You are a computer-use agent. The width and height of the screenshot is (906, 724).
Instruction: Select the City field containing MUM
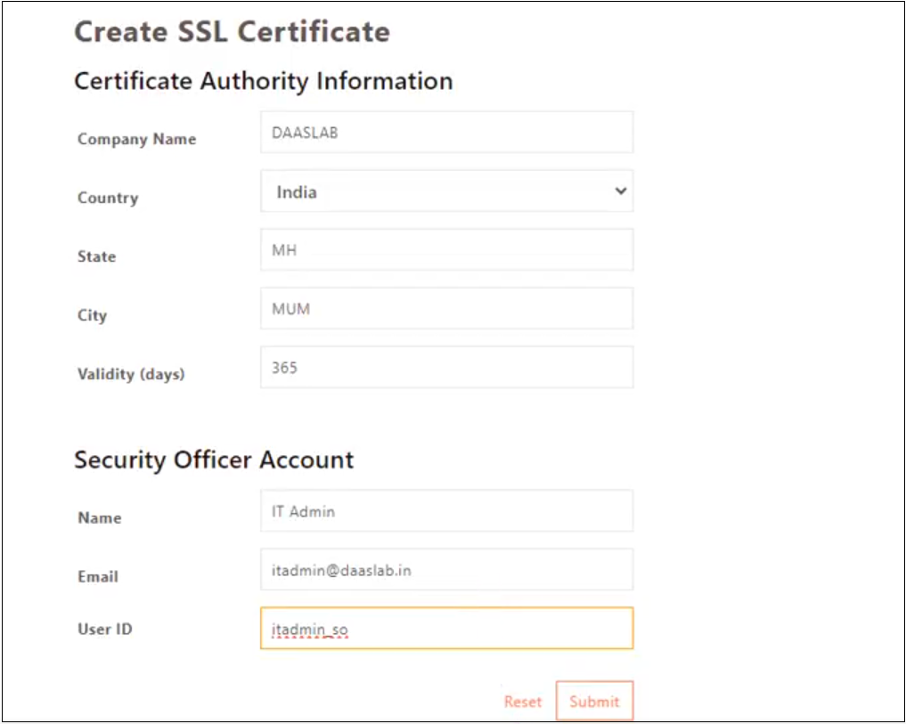(446, 309)
